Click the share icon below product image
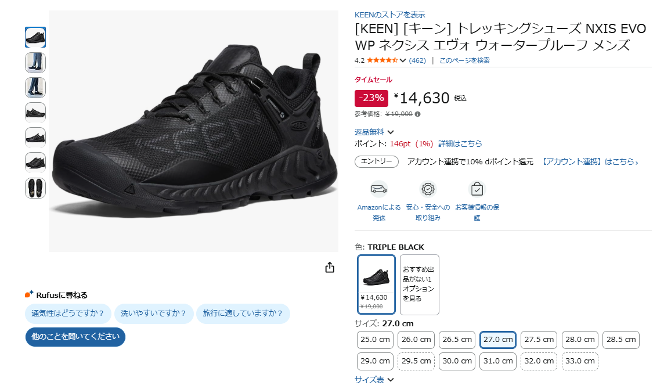Viewport: 664px width, 389px height. pyautogui.click(x=330, y=268)
